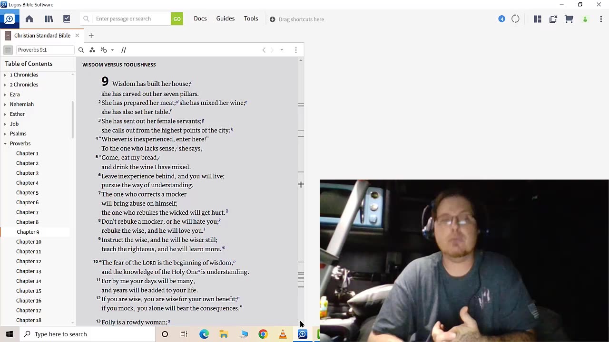609x342 pixels.
Task: Open the navigation history dropdown arrow
Action: [x=282, y=50]
